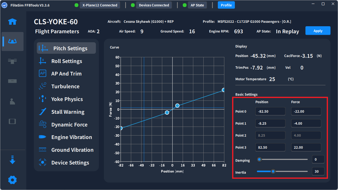Image resolution: width=338 pixels, height=190 pixels.
Task: Click the Dynamic Force icon
Action: tap(43, 124)
